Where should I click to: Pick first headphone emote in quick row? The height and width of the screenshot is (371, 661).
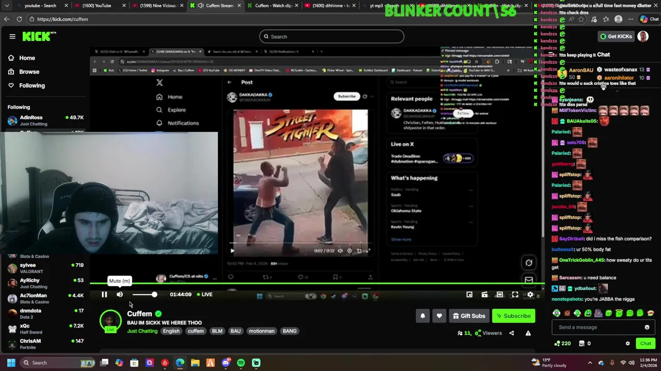pos(556,313)
